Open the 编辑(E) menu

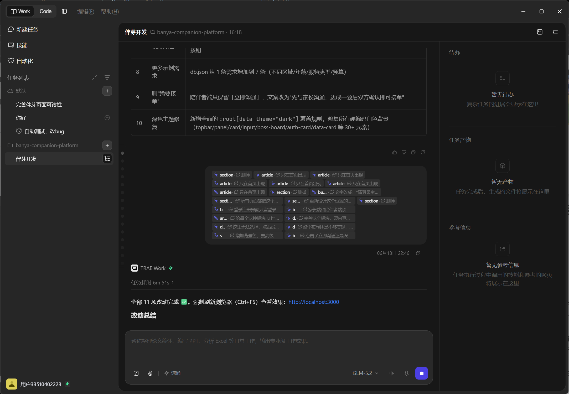pos(86,11)
